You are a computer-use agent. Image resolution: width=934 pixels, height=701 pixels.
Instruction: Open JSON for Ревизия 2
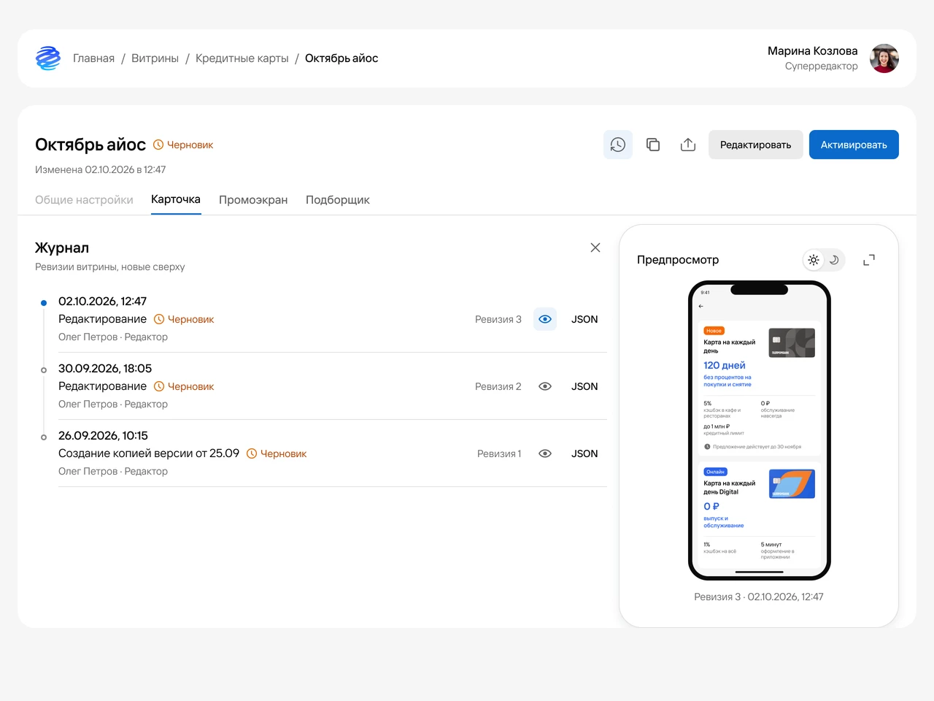point(584,386)
